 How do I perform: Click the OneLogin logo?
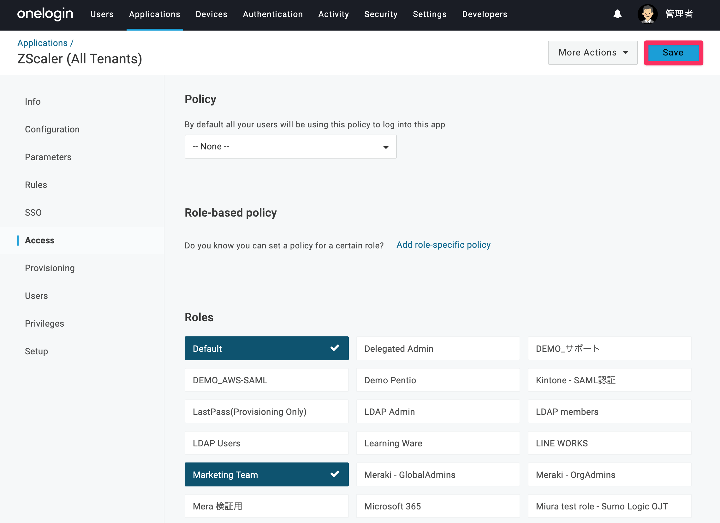coord(45,14)
